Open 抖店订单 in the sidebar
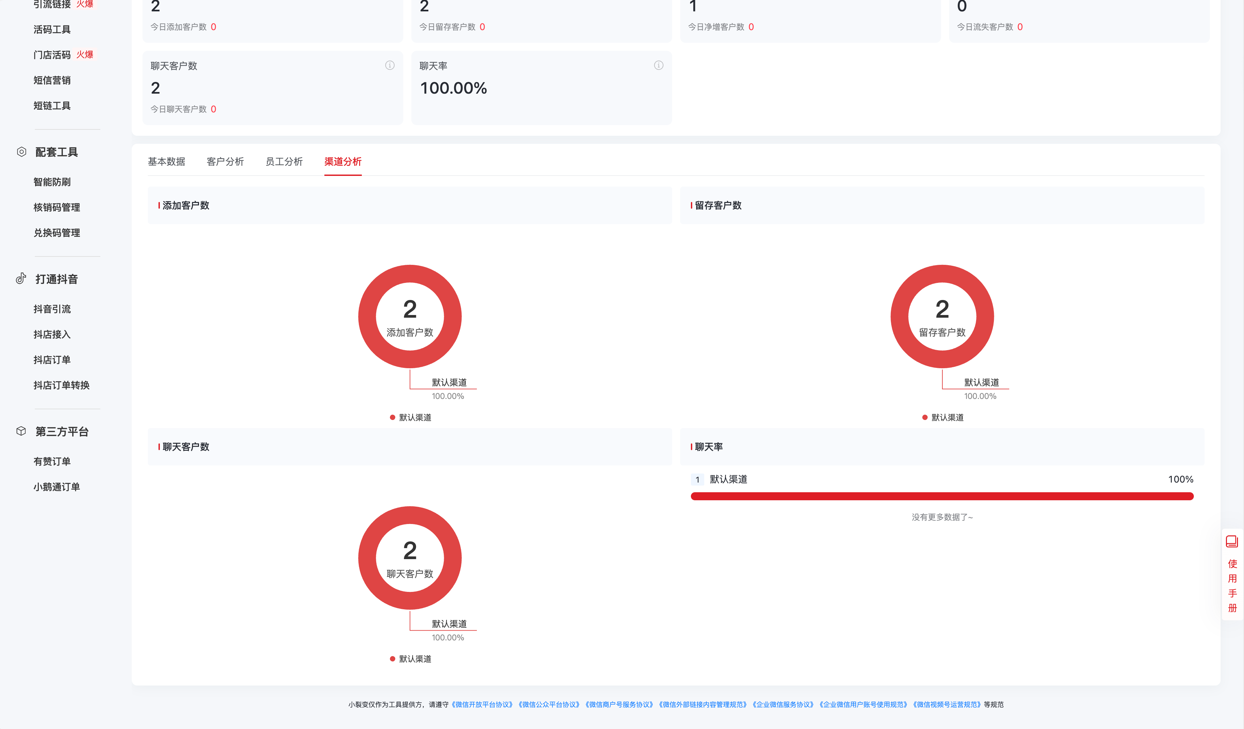Screen dimensions: 1244x729 52,360
